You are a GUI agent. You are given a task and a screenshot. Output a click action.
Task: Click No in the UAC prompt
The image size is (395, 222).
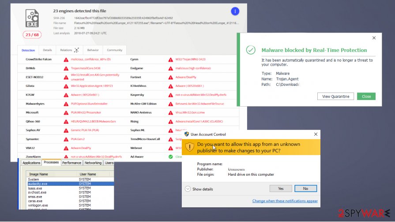pos(305,189)
